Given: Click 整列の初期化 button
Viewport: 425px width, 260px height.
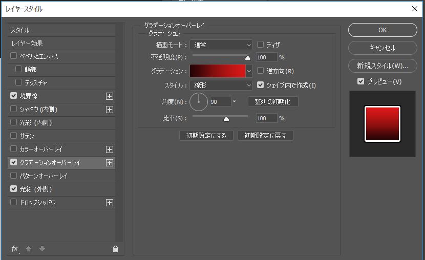Looking at the screenshot, I should (x=273, y=102).
